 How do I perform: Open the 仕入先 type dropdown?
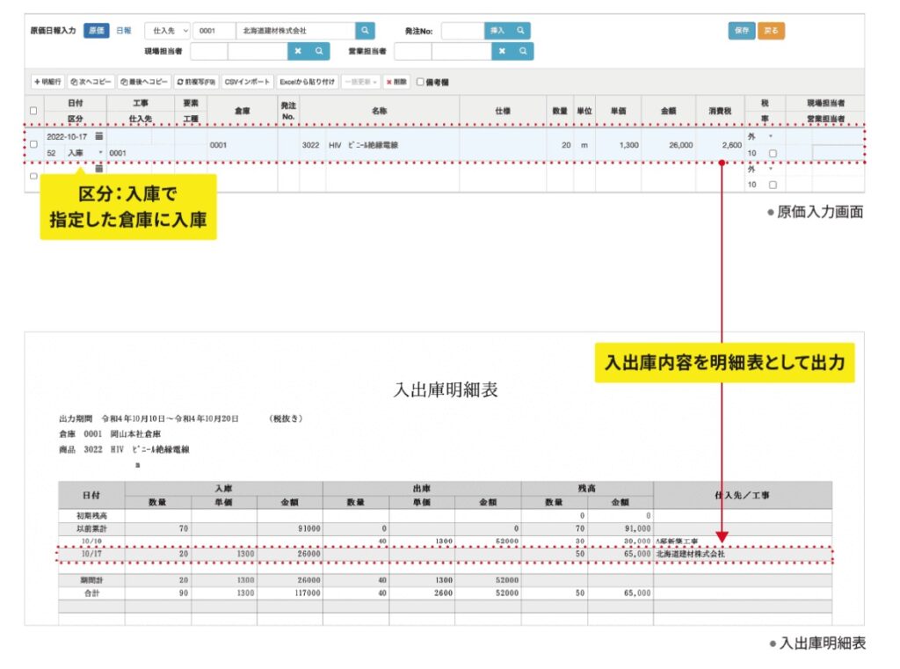(168, 31)
